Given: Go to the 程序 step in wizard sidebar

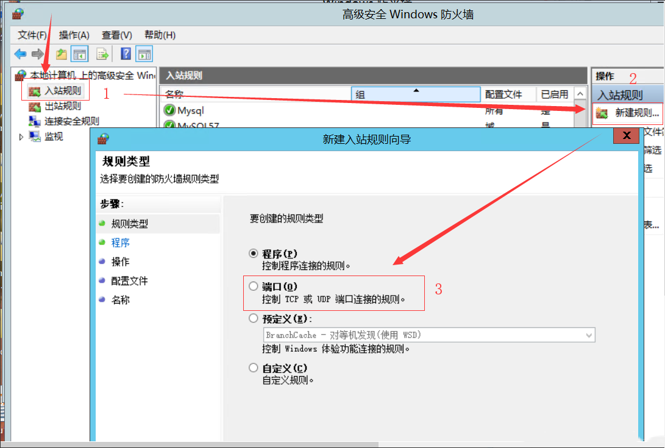Looking at the screenshot, I should (121, 243).
